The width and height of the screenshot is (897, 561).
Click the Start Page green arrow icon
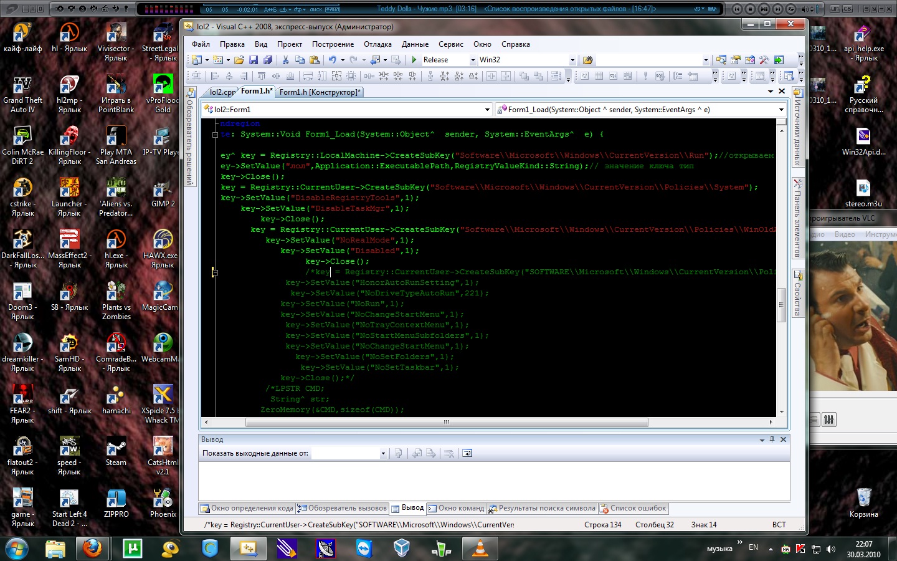(x=779, y=60)
